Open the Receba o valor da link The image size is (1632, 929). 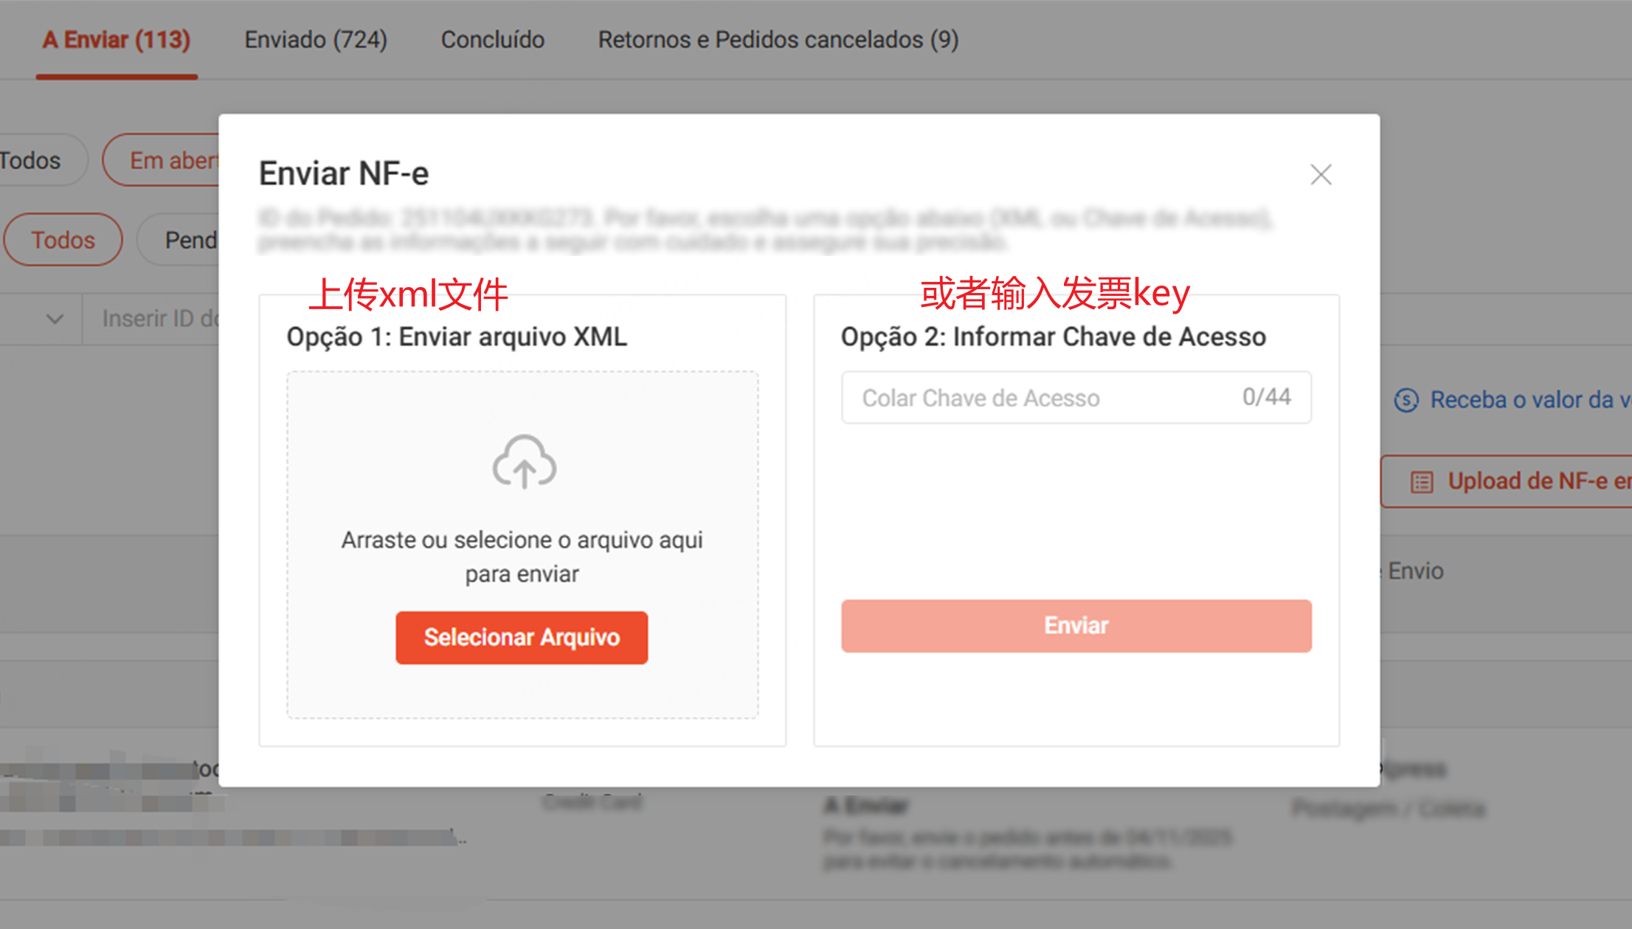[x=1527, y=400]
